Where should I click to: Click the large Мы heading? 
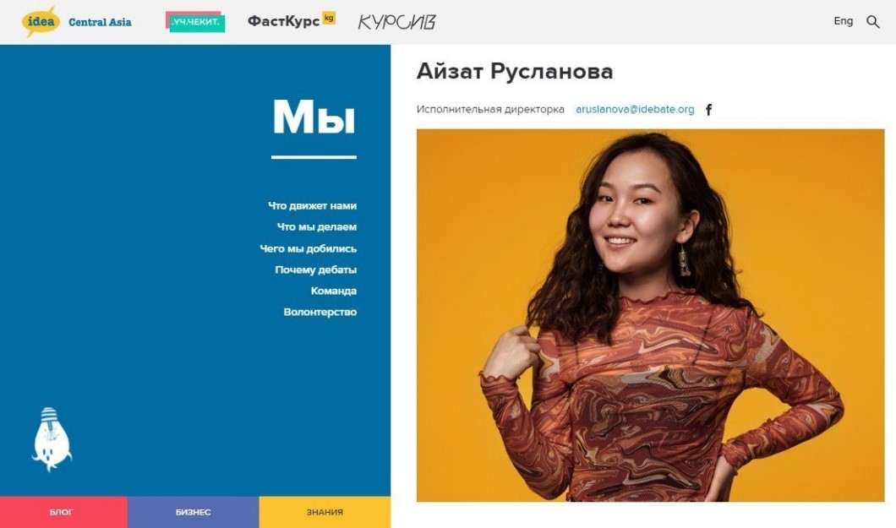(x=314, y=117)
